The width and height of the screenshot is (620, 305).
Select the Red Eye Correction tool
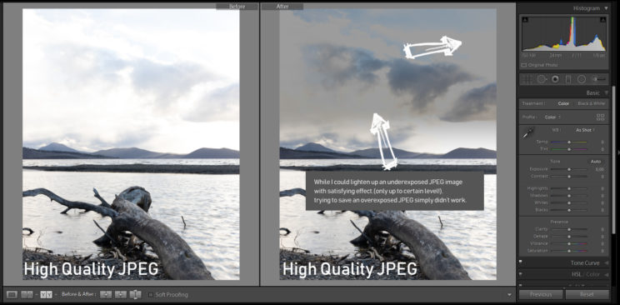click(x=555, y=79)
